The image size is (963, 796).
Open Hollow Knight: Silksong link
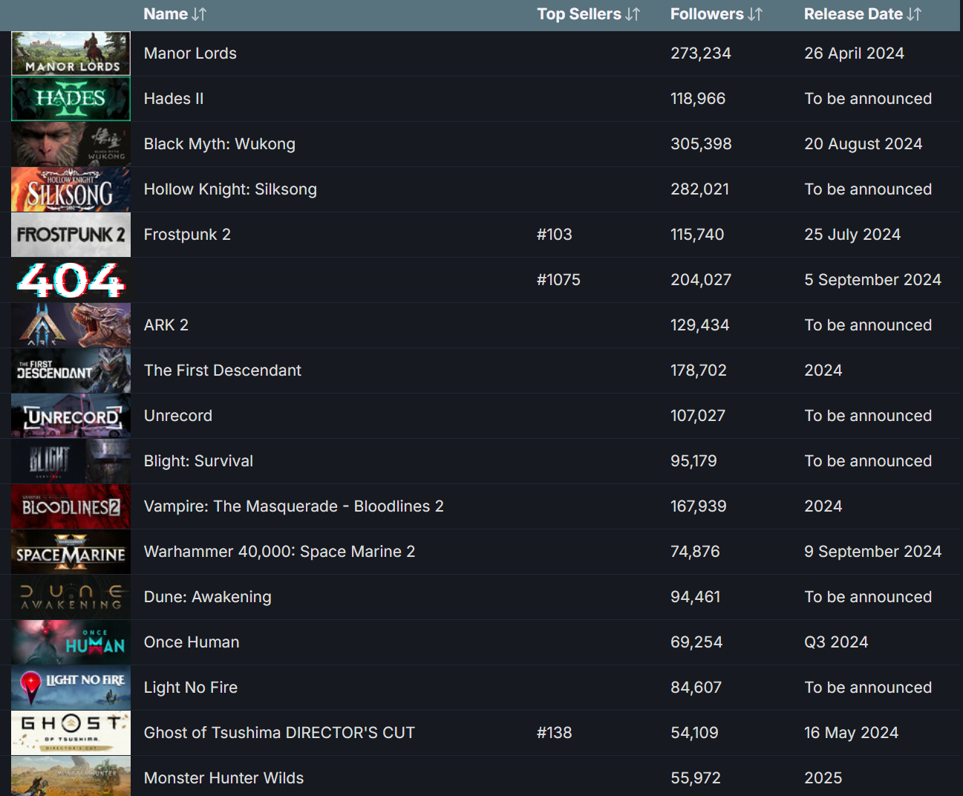pos(230,189)
